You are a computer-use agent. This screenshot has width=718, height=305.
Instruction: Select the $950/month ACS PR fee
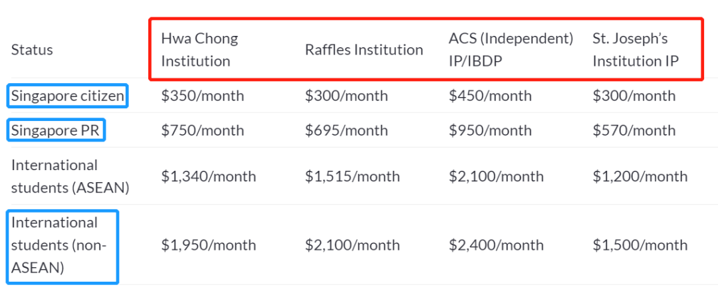tap(490, 130)
